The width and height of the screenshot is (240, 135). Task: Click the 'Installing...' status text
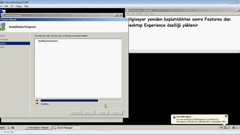[x=45, y=104]
